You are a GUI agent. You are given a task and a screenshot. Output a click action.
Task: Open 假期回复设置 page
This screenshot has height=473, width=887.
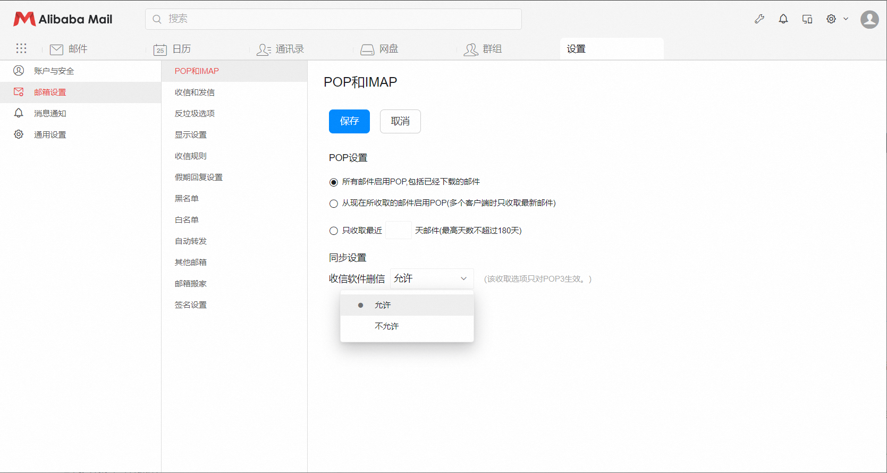click(234, 177)
